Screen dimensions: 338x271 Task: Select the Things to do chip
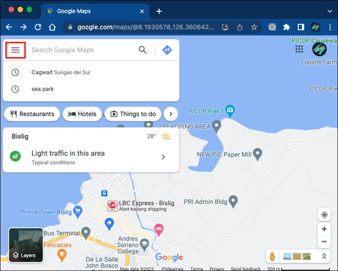133,114
